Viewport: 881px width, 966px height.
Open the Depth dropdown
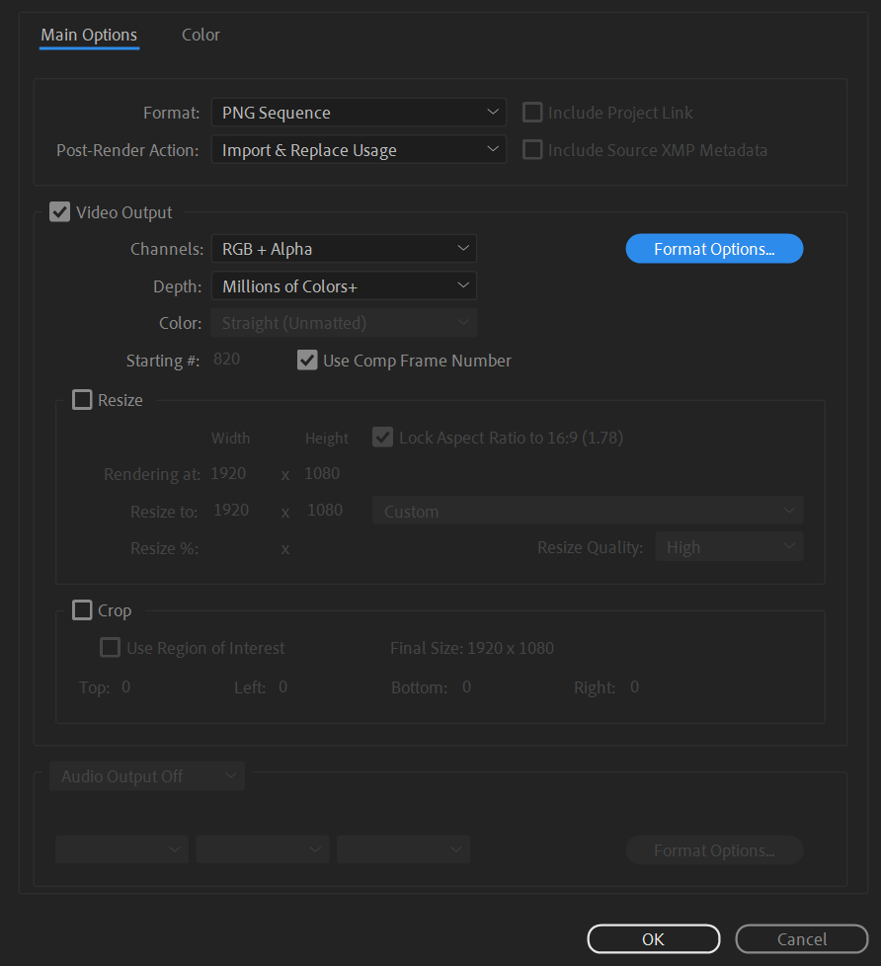click(344, 285)
